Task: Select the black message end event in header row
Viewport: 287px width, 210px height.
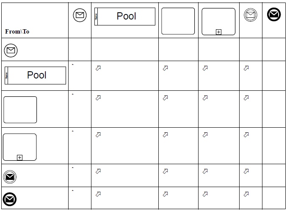Action: [274, 15]
